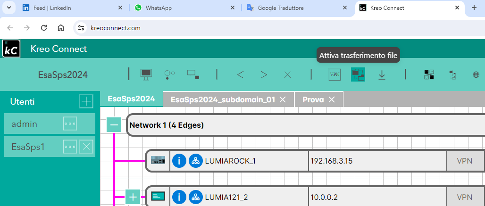Screen dimensions: 485x206
Task: Close the Prova tab
Action: click(332, 99)
